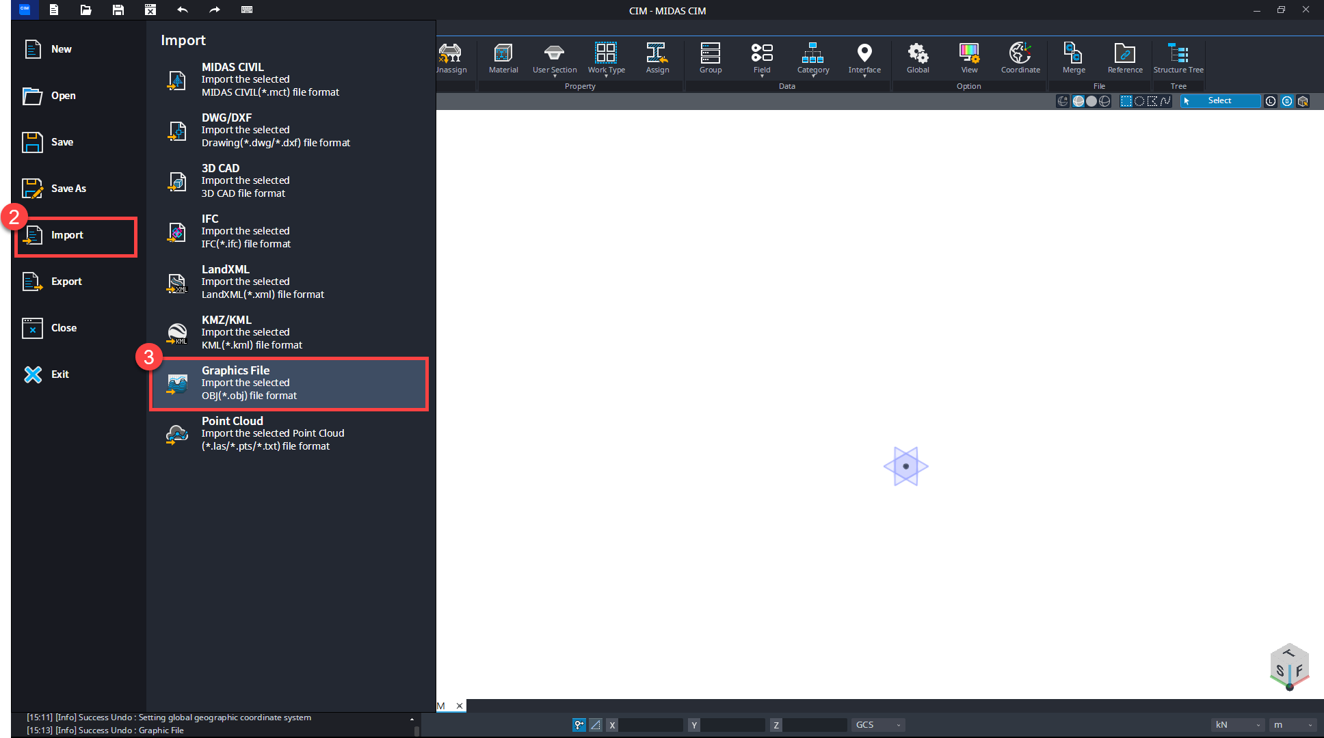Screen dimensions: 1324x738
Task: Click the New document icon in title bar
Action: coord(54,10)
